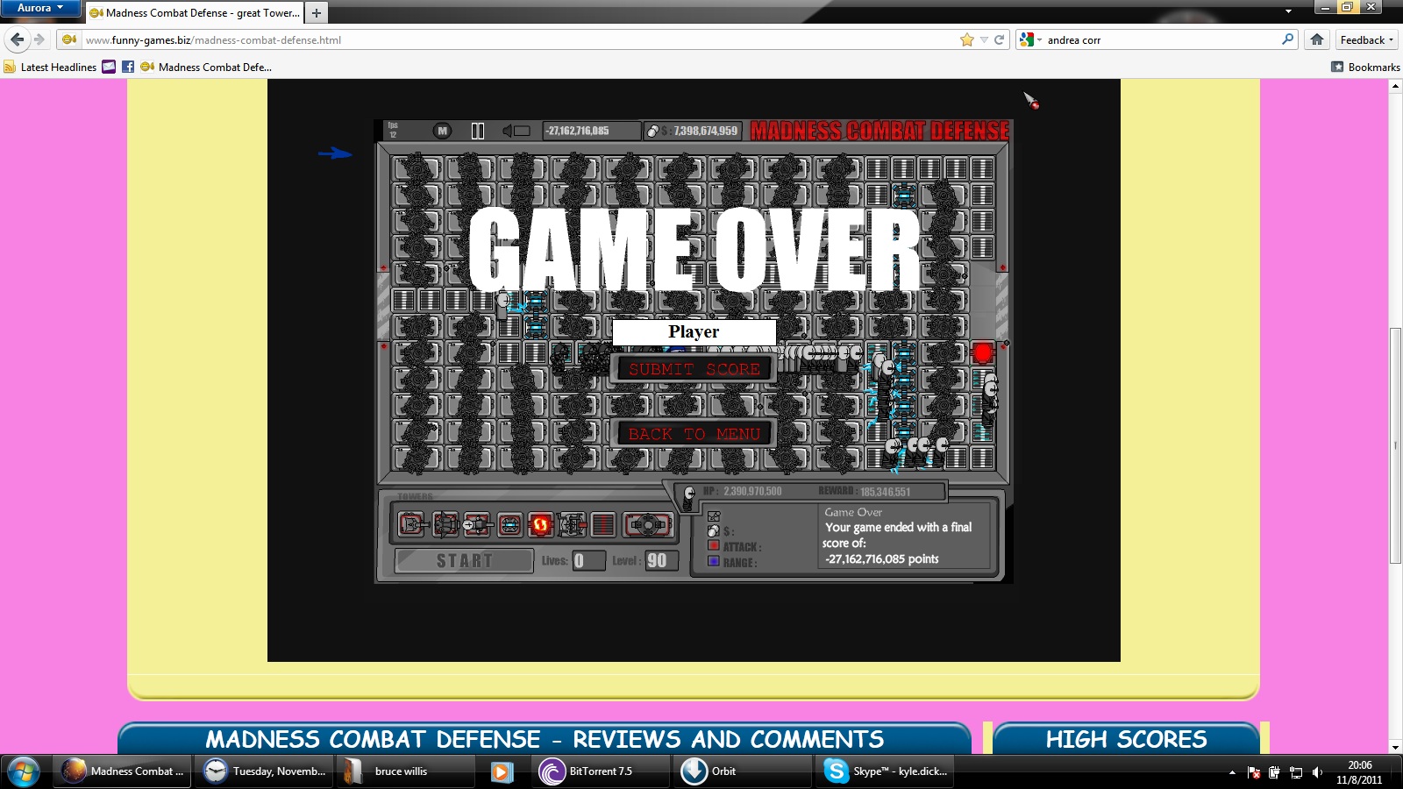Screen dimensions: 1403x789
Task: Open a new tab with plus button
Action: pyautogui.click(x=317, y=13)
